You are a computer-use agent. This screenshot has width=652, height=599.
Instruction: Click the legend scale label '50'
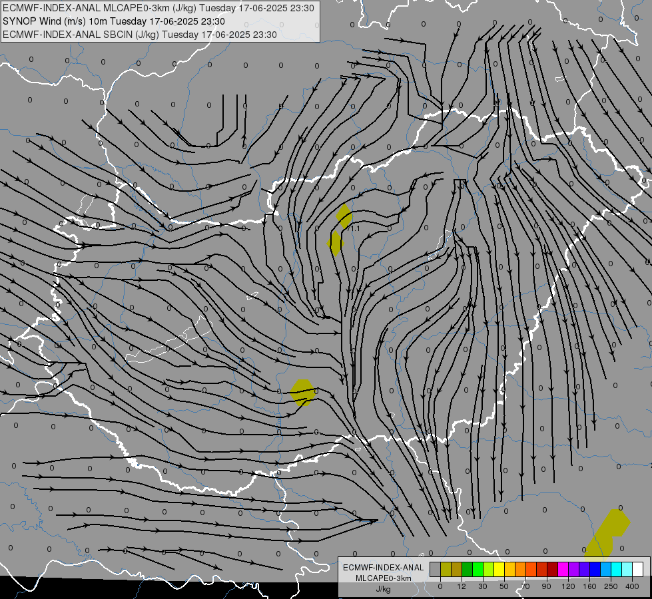[504, 586]
